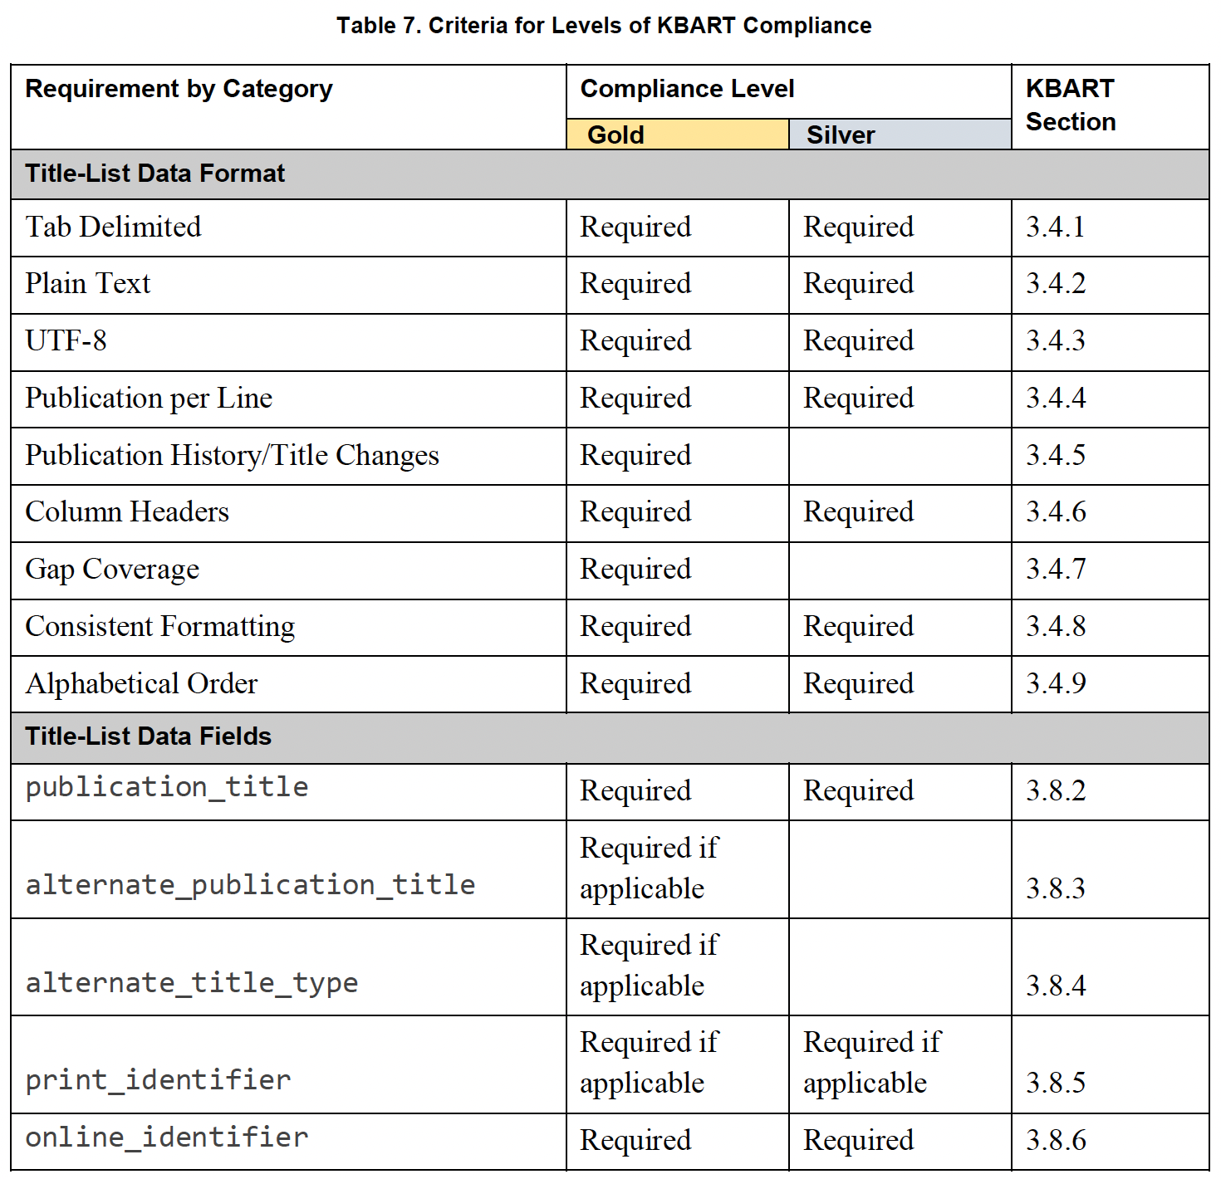Click section number '3.8.6'
This screenshot has height=1179, width=1221.
click(1056, 1140)
